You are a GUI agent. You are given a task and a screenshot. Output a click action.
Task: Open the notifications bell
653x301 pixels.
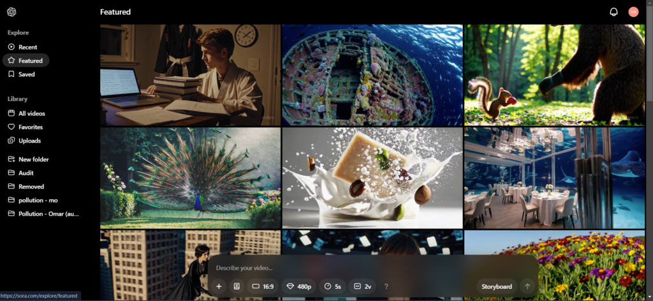coord(613,12)
